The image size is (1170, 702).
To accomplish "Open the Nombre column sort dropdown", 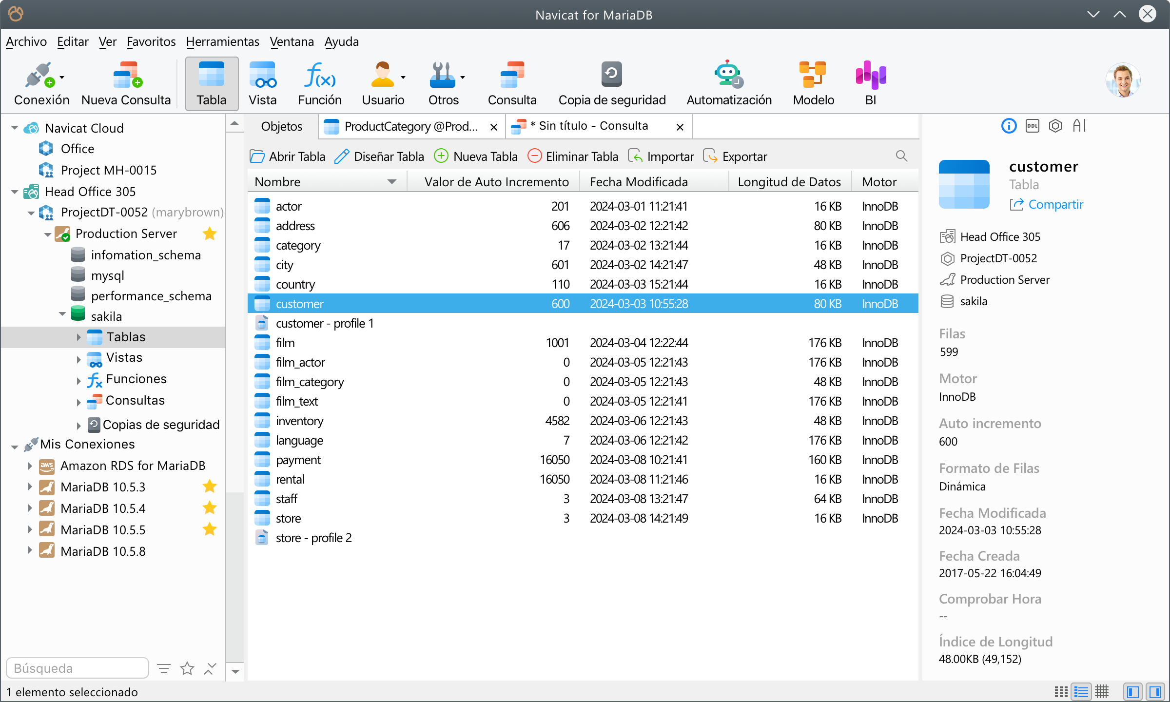I will tap(391, 182).
